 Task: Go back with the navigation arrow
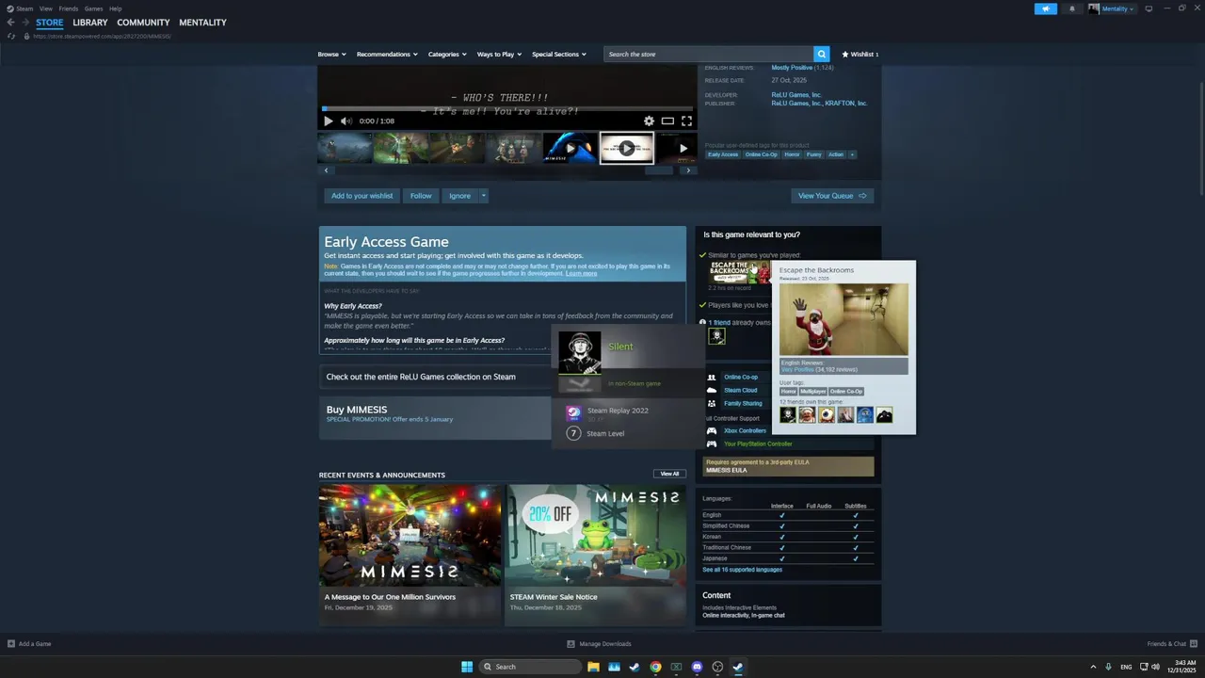pyautogui.click(x=10, y=23)
